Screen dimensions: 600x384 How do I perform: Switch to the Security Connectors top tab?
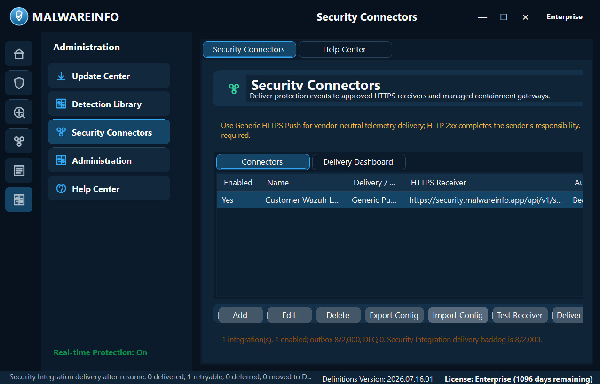click(249, 49)
